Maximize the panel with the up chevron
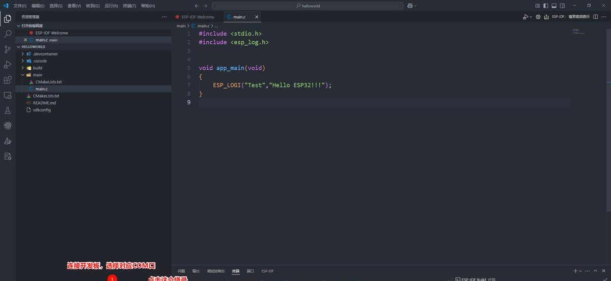Screen dimensions: 611x281 point(595,271)
